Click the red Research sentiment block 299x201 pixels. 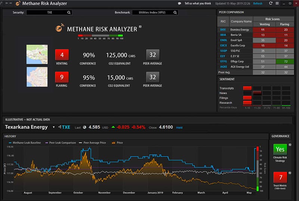(x=247, y=103)
